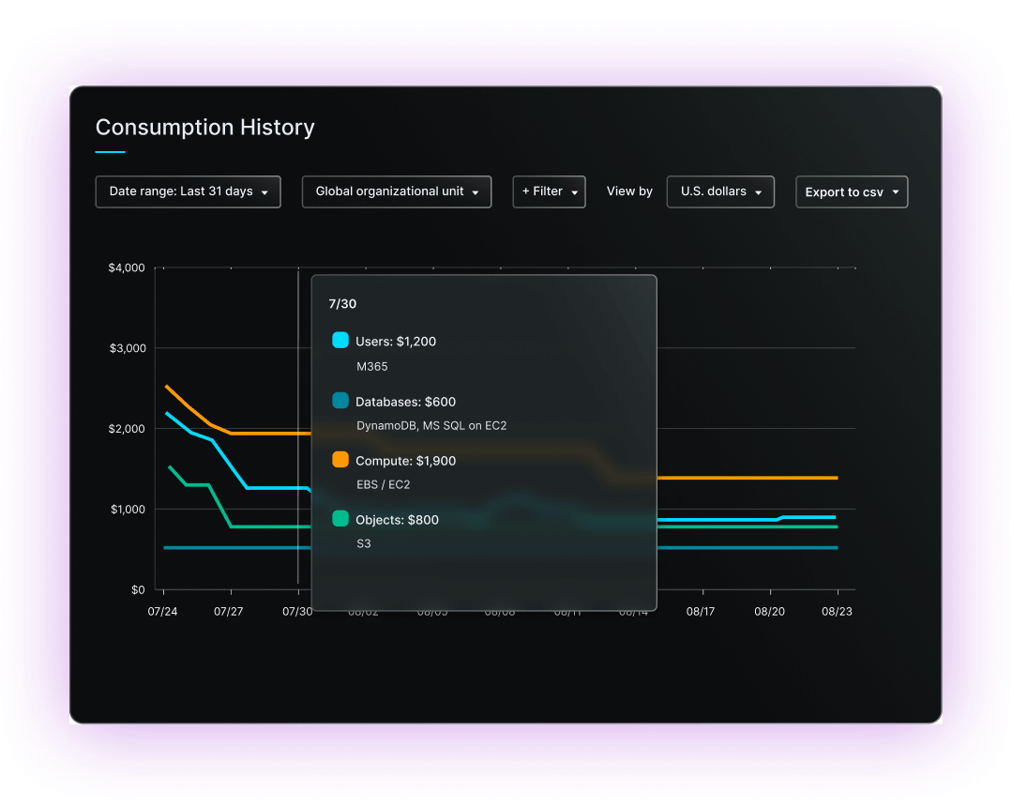Click the $4,000 y-axis label
1012x809 pixels.
[127, 268]
